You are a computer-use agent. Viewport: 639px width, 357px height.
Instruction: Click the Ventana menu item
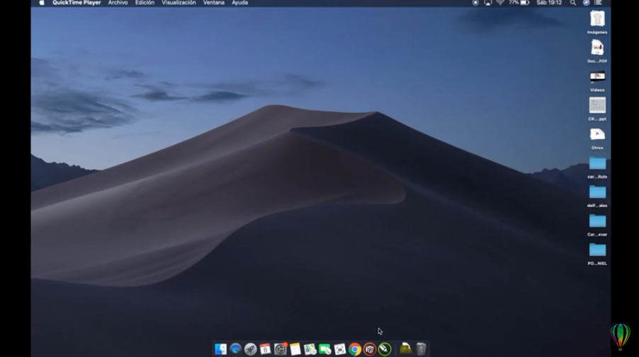click(x=213, y=3)
